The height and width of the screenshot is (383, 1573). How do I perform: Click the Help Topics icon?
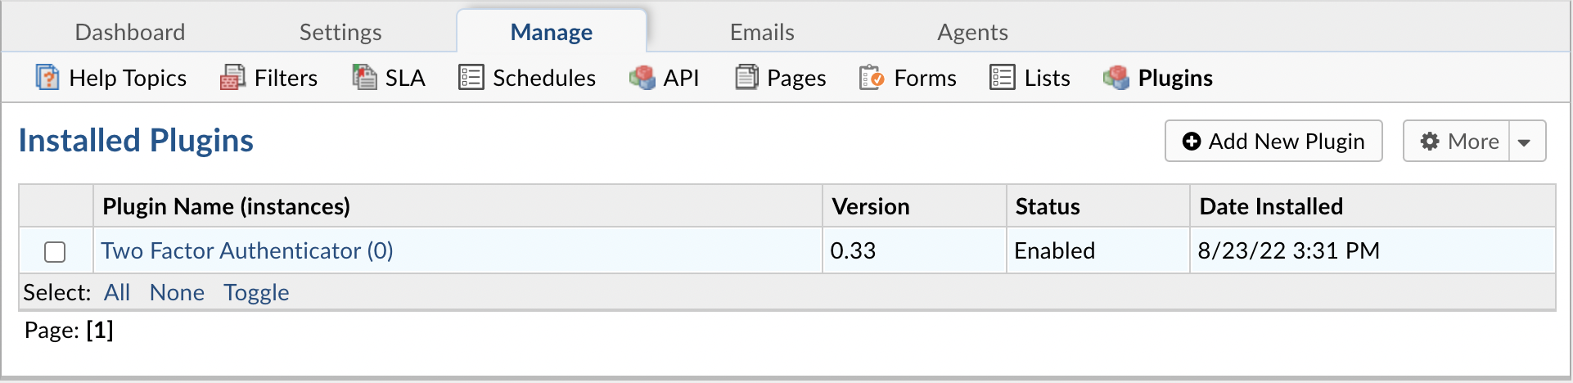[x=47, y=78]
